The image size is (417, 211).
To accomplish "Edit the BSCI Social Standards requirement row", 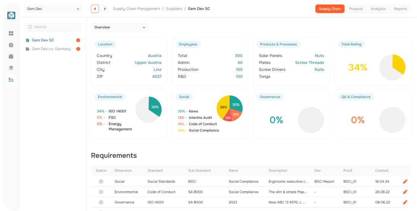I will coord(405,182).
